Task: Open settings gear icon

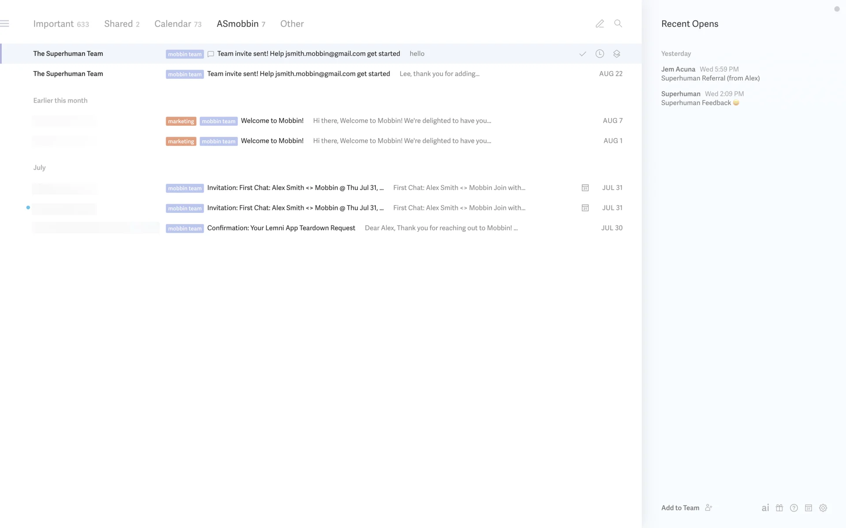Action: [x=823, y=508]
